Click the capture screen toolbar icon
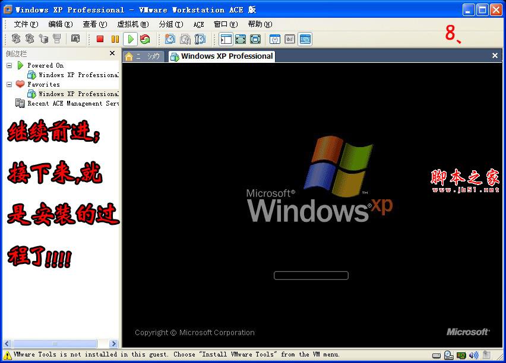506x363 pixels. click(x=75, y=39)
